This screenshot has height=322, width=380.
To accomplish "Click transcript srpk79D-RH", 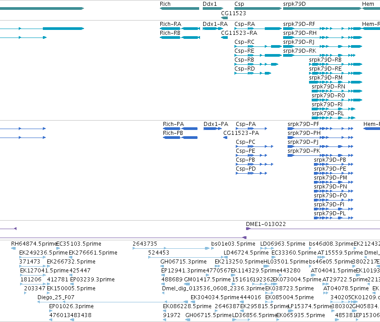I will [x=300, y=33].
